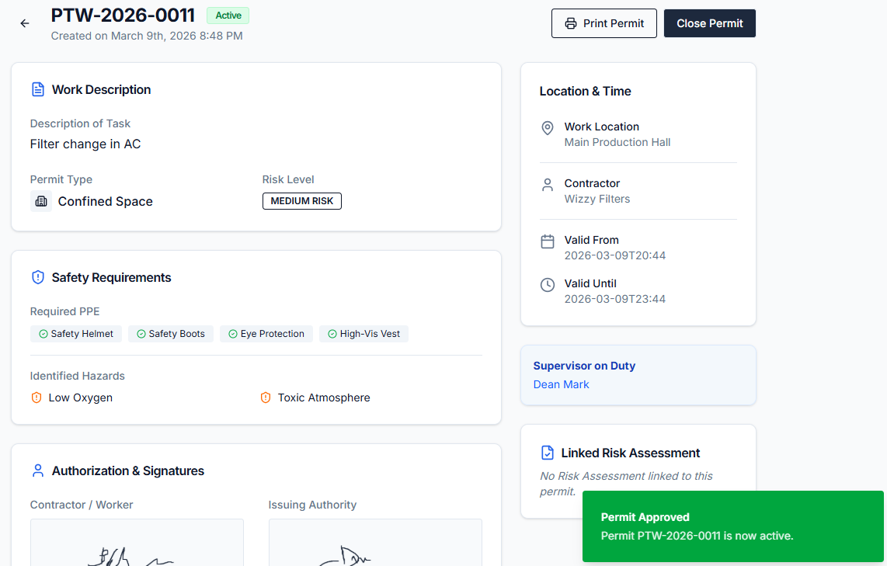Click the printer icon in Print Permit
The height and width of the screenshot is (566, 887).
(571, 23)
